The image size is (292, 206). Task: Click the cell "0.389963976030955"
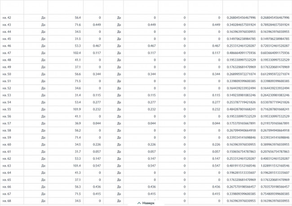coord(275,145)
